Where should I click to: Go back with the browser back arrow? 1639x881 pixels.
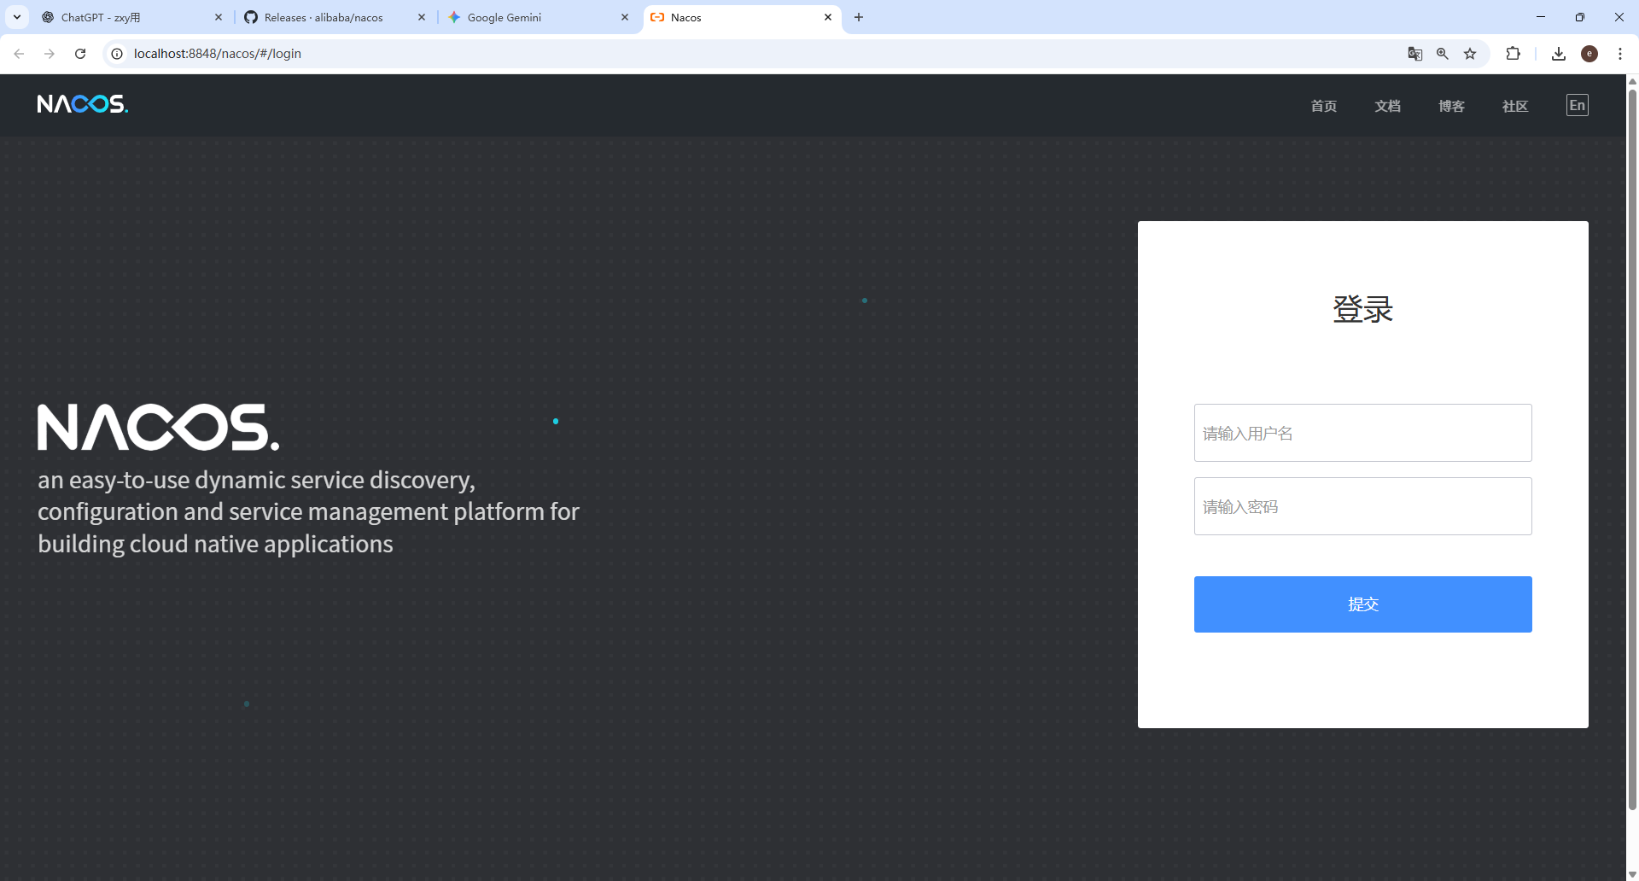(19, 54)
